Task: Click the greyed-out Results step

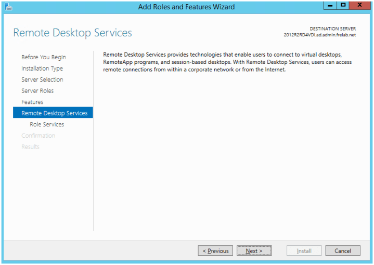Action: coord(30,147)
